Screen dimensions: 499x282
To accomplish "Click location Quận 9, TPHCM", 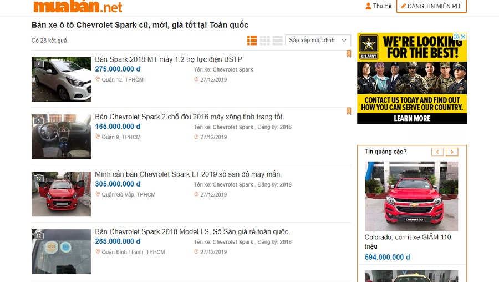I will [x=121, y=137].
